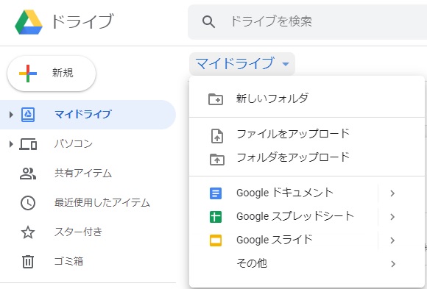This screenshot has width=427, height=289.
Task: Open the マイドライブ dropdown arrow
Action: [286, 64]
